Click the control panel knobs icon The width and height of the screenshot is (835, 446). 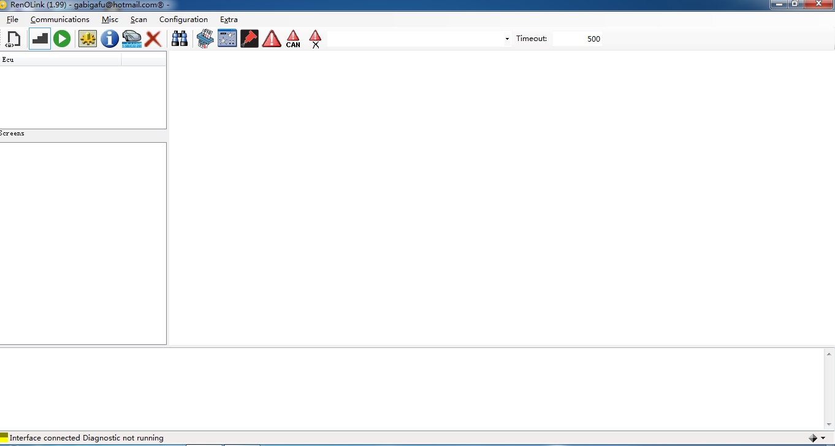(x=227, y=39)
